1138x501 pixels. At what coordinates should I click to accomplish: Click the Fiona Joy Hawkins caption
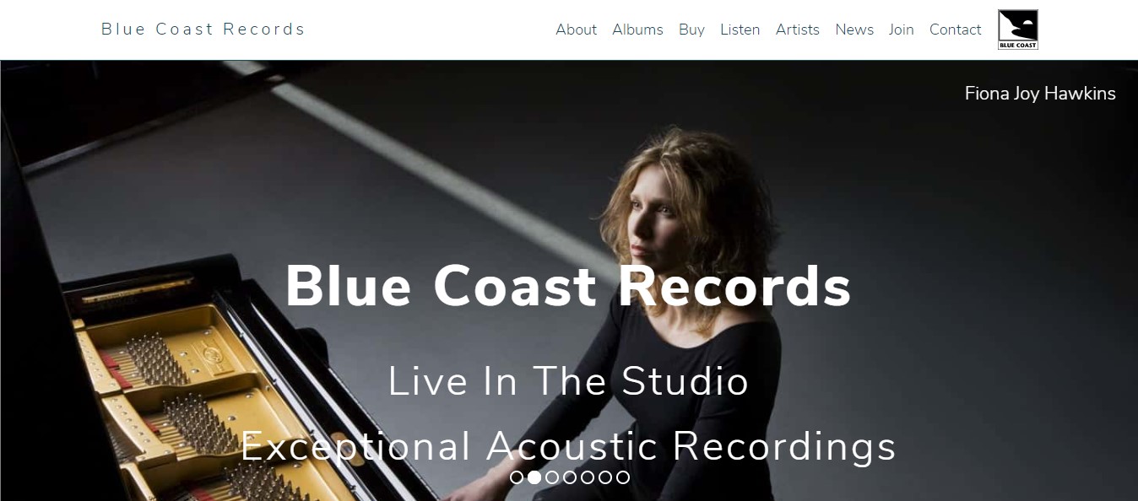1040,94
